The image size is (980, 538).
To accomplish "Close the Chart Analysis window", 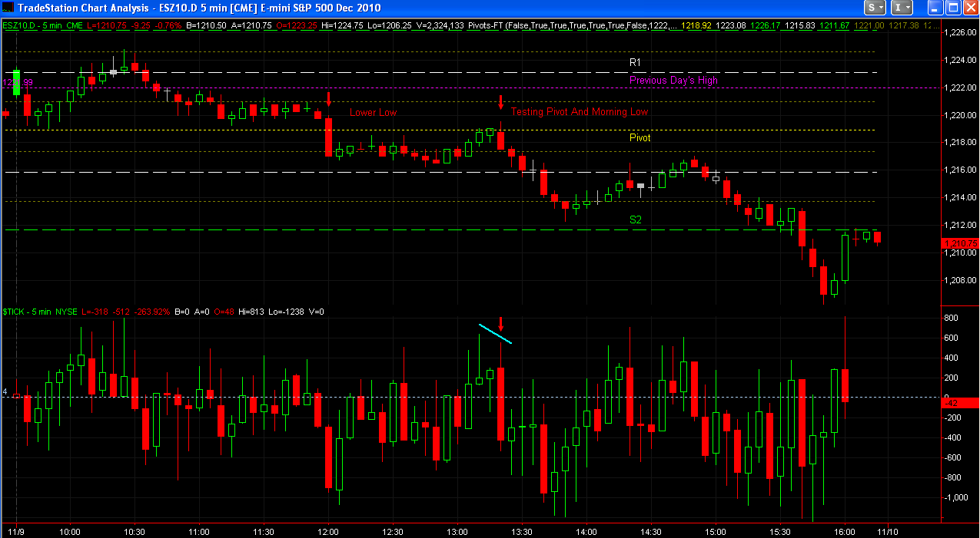I will pos(970,8).
